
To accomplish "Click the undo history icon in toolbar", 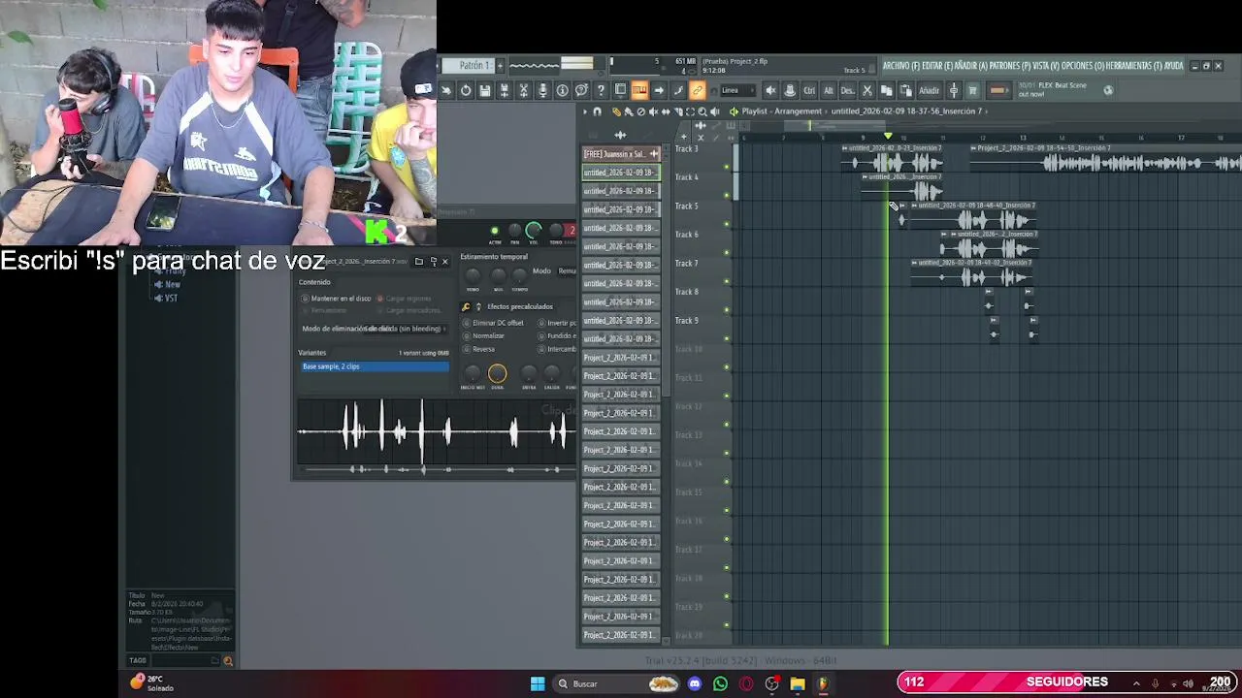I will point(466,90).
